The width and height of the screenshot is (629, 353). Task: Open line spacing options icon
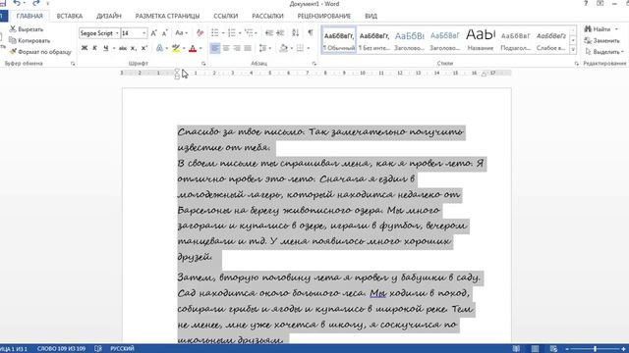pyautogui.click(x=262, y=48)
